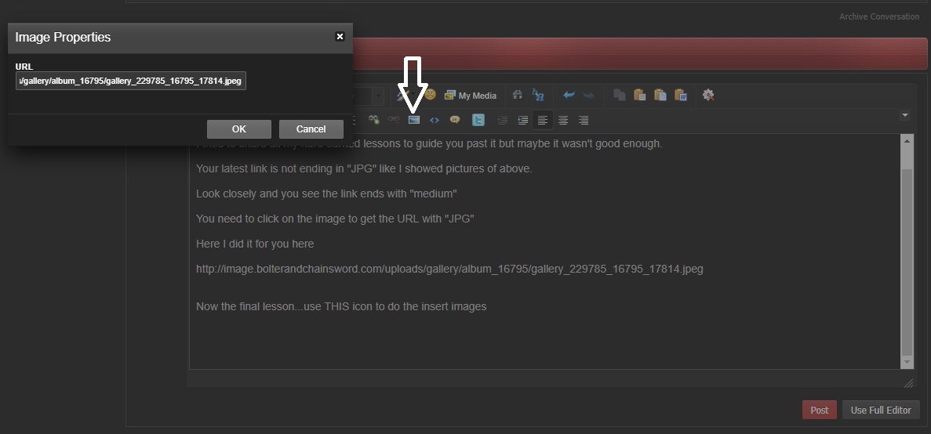Image resolution: width=931 pixels, height=434 pixels.
Task: Open the font size dropdown arrow
Action: pos(378,95)
